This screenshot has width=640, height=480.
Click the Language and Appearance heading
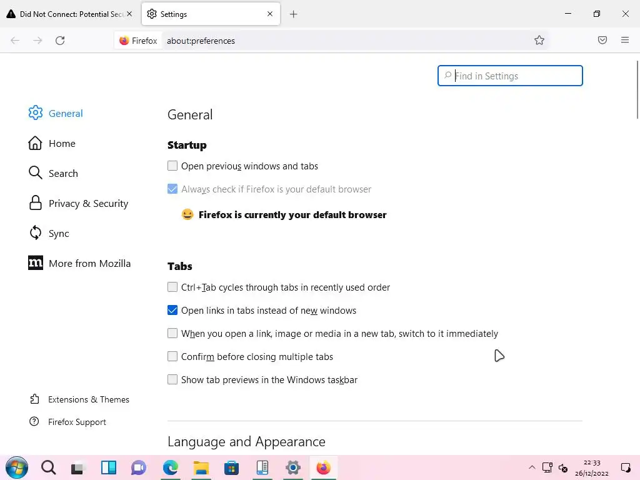pos(246,442)
